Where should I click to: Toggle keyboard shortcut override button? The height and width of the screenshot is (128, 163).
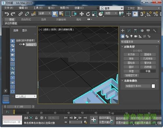tap(135, 14)
